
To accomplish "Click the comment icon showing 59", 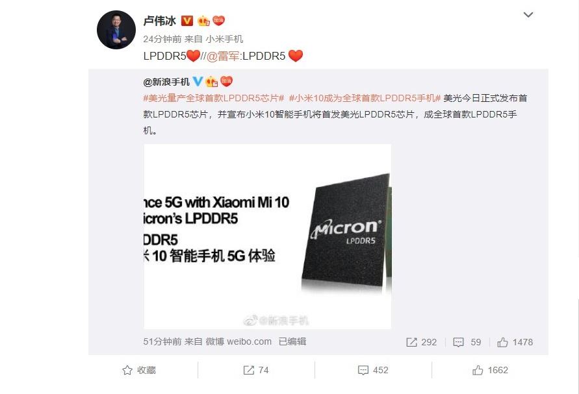I will pyautogui.click(x=467, y=342).
